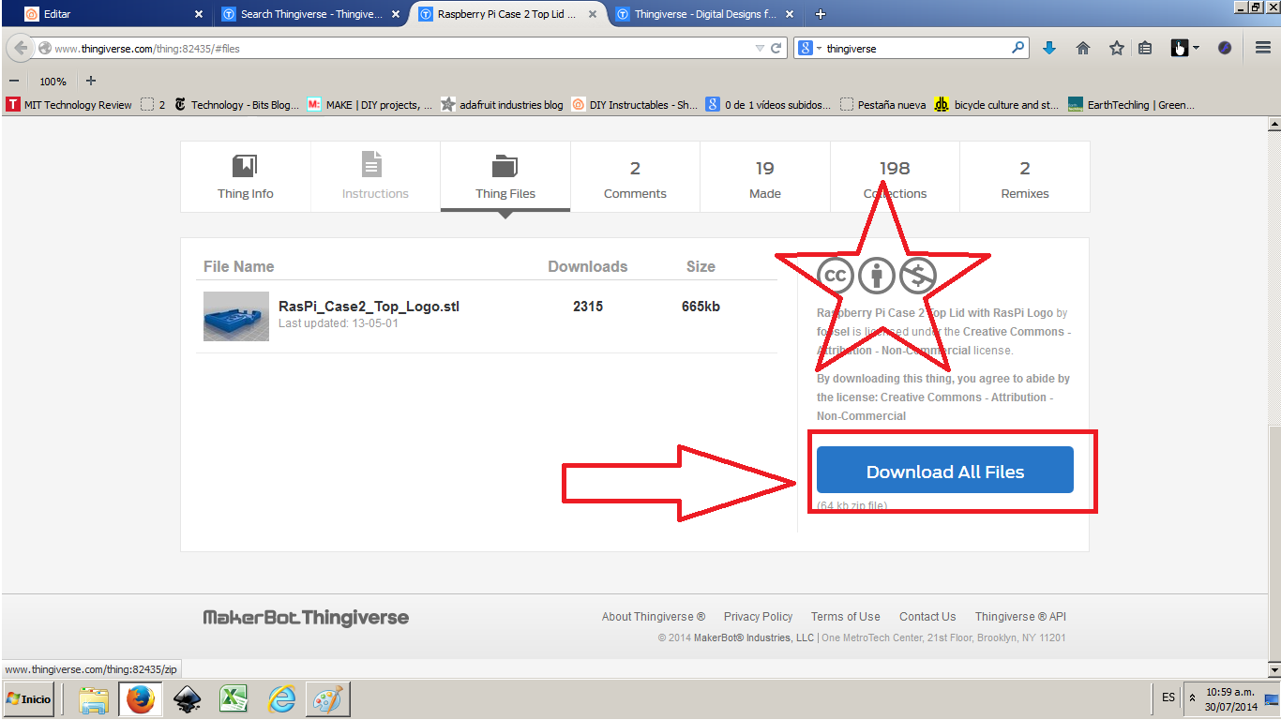The width and height of the screenshot is (1281, 720).
Task: Click the Non-Commercial dollar license icon
Action: click(918, 276)
